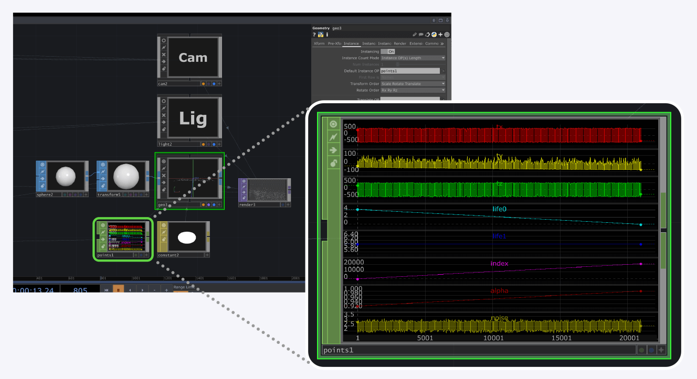697x379 pixels.
Task: Click cam2 X cooking flag
Action: point(164,55)
